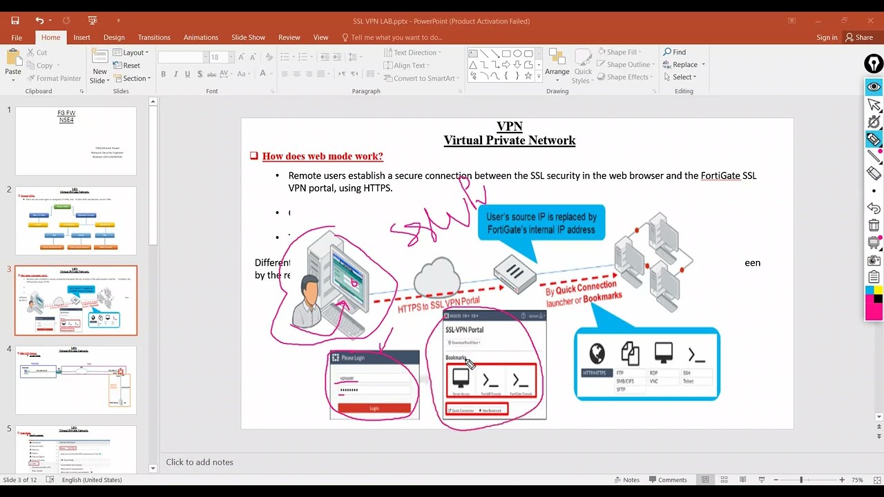Expand the Shape Outline dropdown

[624, 64]
